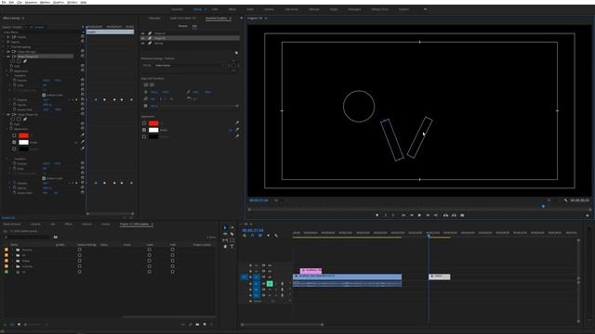The image size is (595, 334).
Task: Hide the top layer in Essential Graphics
Action: click(143, 33)
